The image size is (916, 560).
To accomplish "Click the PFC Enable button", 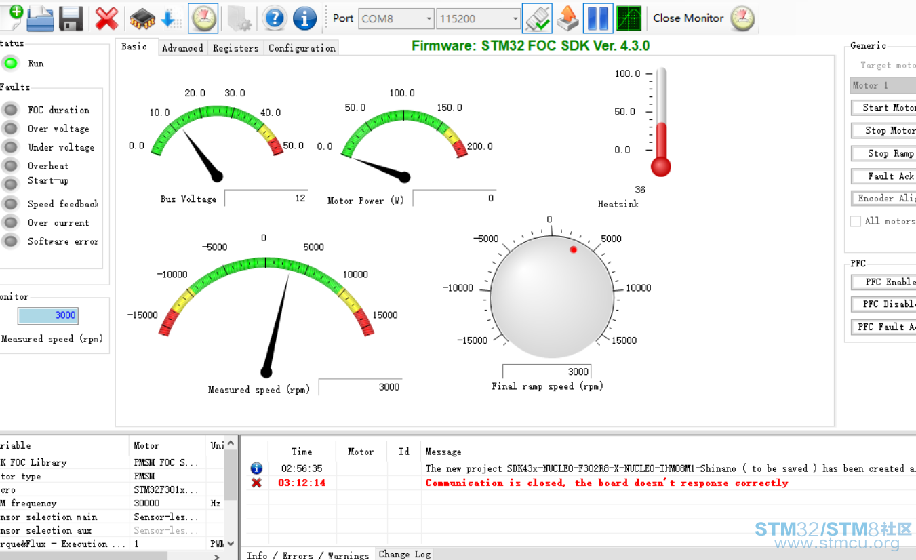I will coord(883,282).
